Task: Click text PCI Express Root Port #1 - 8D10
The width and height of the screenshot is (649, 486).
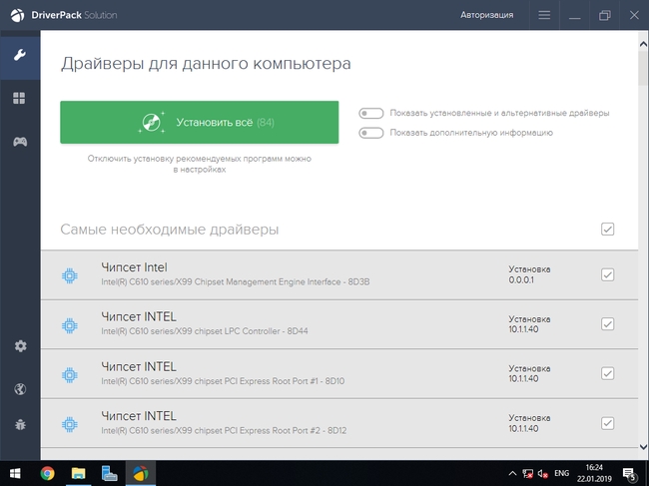Action: click(x=223, y=381)
